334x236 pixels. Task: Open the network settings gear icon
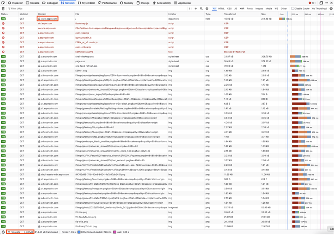331,9
